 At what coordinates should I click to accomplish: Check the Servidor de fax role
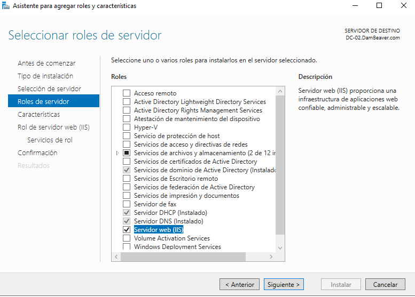click(127, 204)
